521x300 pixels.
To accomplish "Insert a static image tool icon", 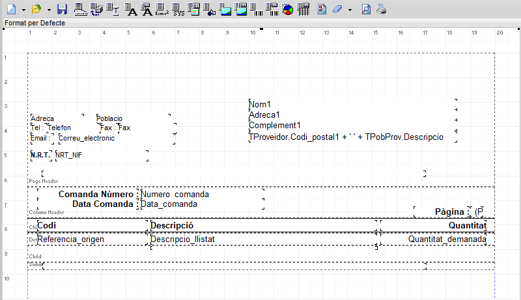I will (225, 9).
